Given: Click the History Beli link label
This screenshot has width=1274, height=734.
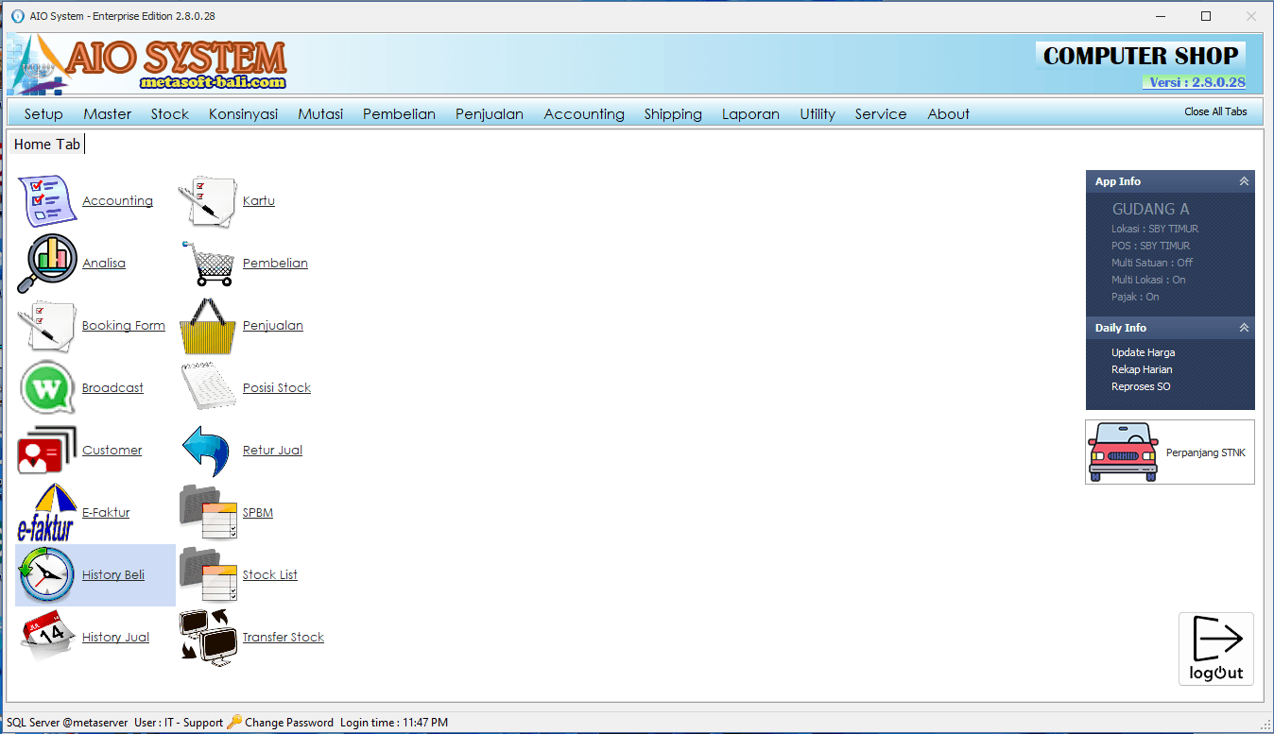Looking at the screenshot, I should tap(113, 574).
